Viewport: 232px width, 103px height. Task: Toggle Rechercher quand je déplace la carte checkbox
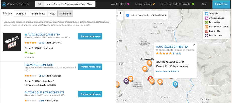[x=127, y=15]
